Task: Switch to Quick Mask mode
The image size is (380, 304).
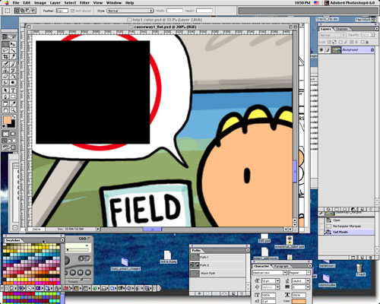Action: point(13,134)
